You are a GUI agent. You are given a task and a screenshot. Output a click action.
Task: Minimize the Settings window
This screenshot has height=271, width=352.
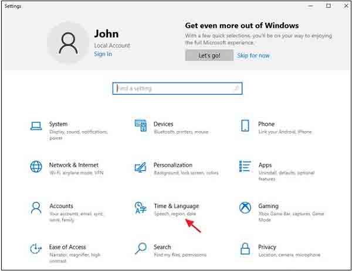pos(311,6)
